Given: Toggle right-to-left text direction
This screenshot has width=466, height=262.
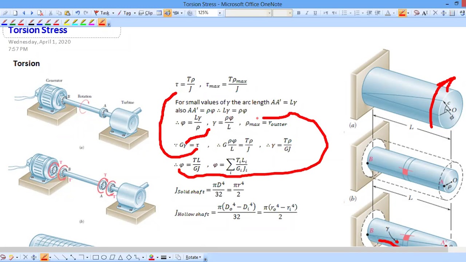Looking at the screenshot, I should tap(334, 13).
